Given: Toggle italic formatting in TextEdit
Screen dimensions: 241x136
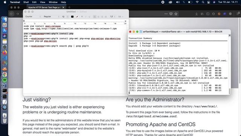Looking at the screenshot, I should point(86,17).
